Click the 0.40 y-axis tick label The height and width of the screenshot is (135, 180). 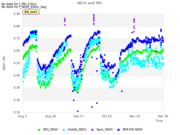click(17, 75)
